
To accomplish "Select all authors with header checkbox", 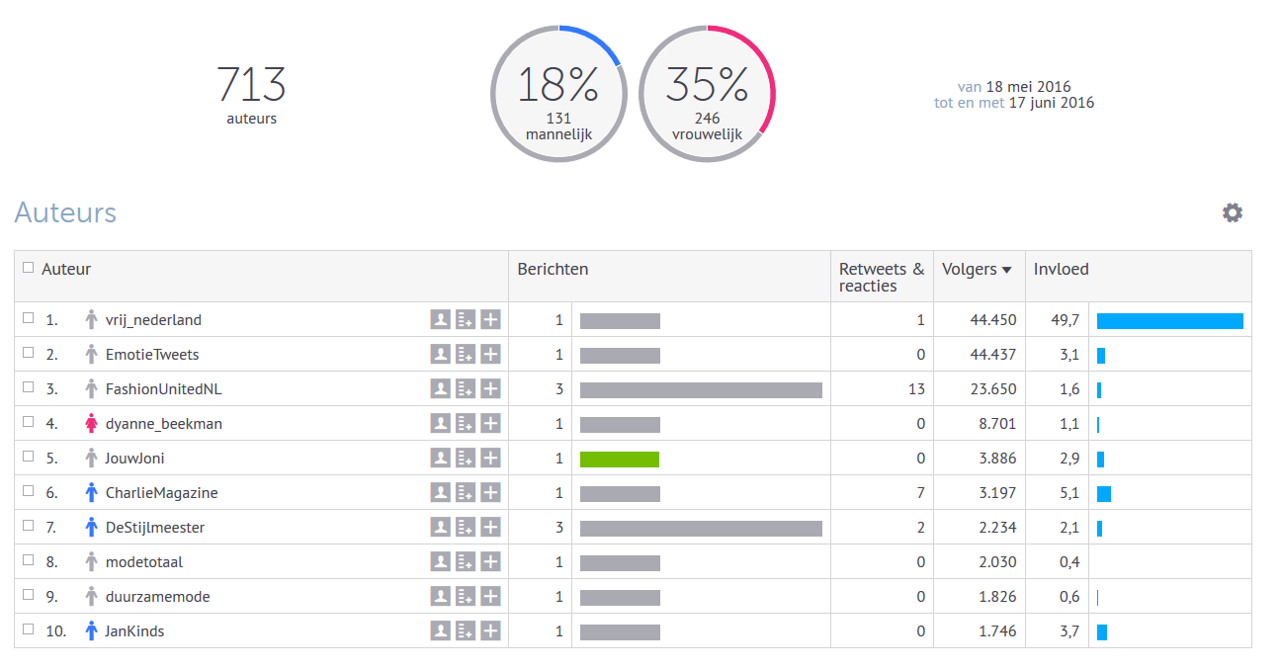I will point(28,268).
